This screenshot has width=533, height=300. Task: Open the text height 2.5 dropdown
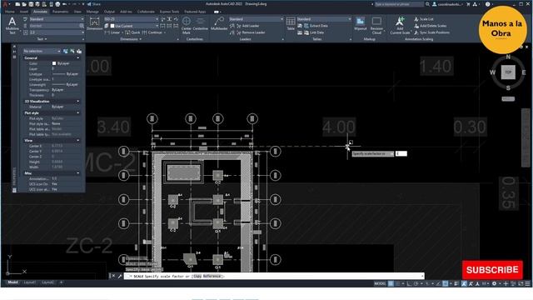click(57, 32)
